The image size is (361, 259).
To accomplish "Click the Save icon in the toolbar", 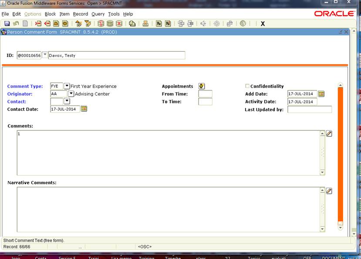I will pos(7,23).
